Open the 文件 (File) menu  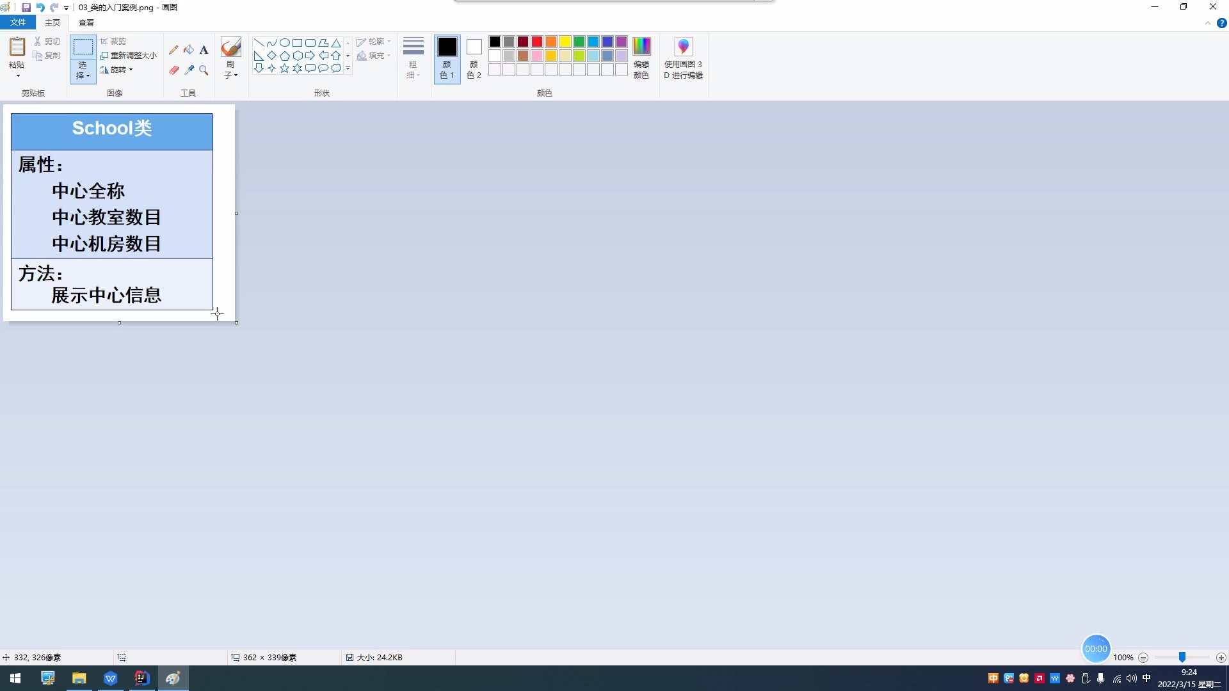point(18,22)
